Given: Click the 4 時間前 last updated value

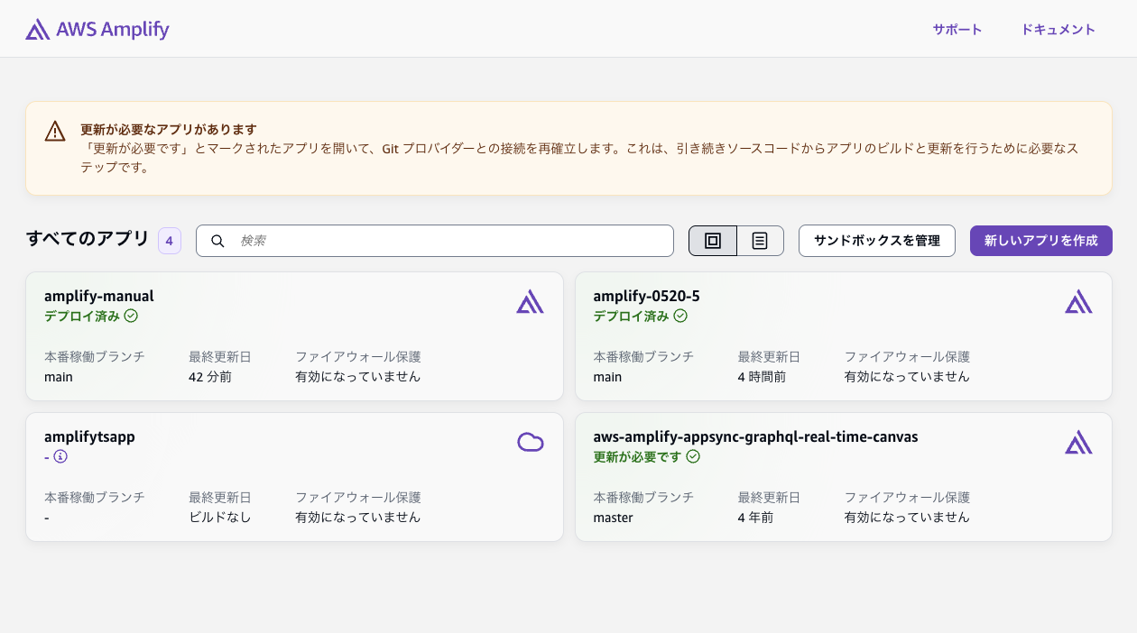Looking at the screenshot, I should tap(762, 377).
